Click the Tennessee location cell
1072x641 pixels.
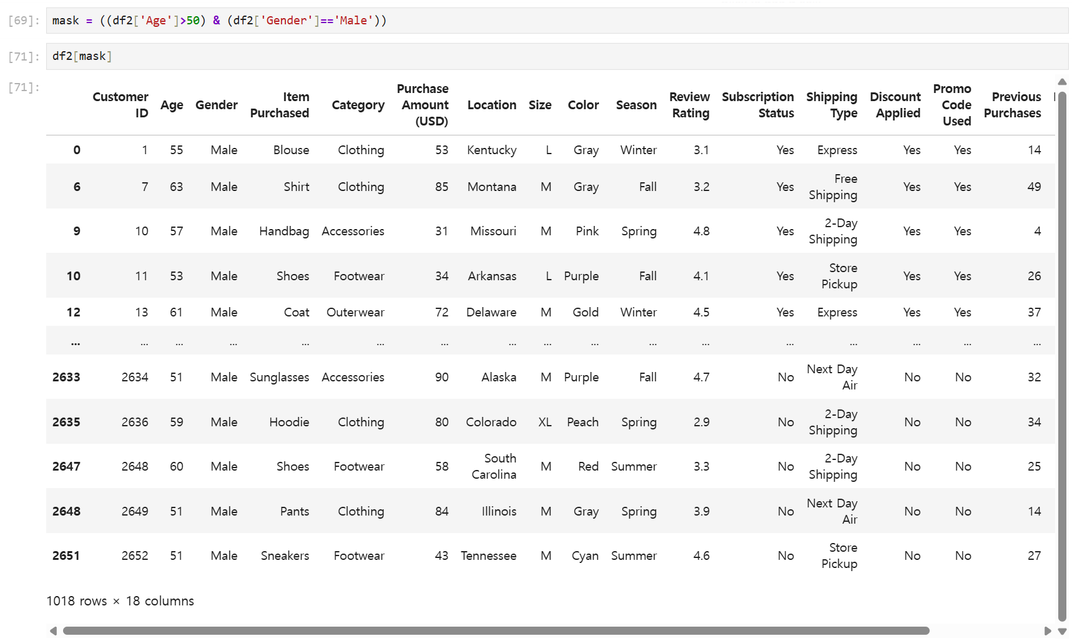click(x=489, y=555)
